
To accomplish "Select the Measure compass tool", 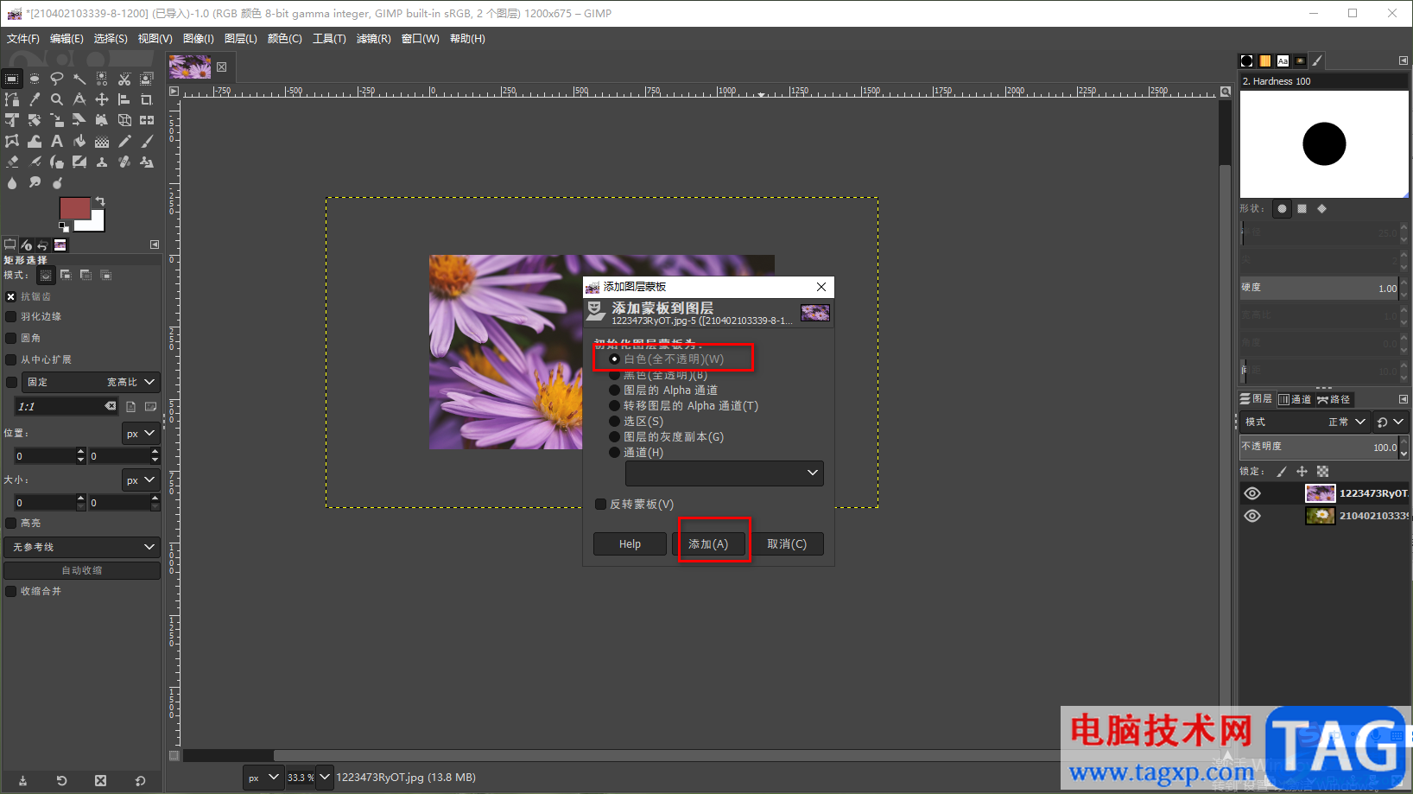I will click(x=79, y=99).
